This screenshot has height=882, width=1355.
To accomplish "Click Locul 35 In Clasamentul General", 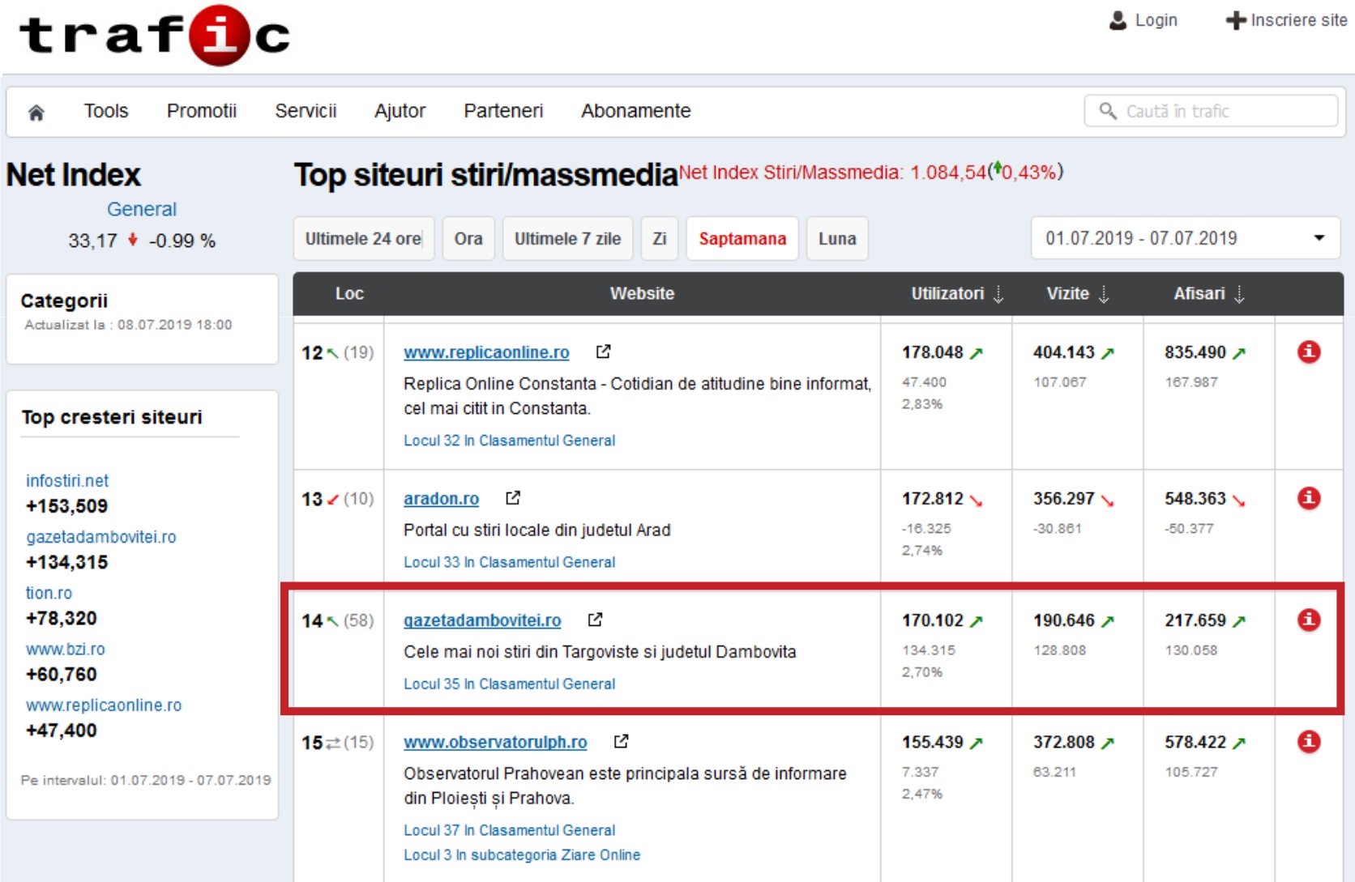I will point(509,684).
